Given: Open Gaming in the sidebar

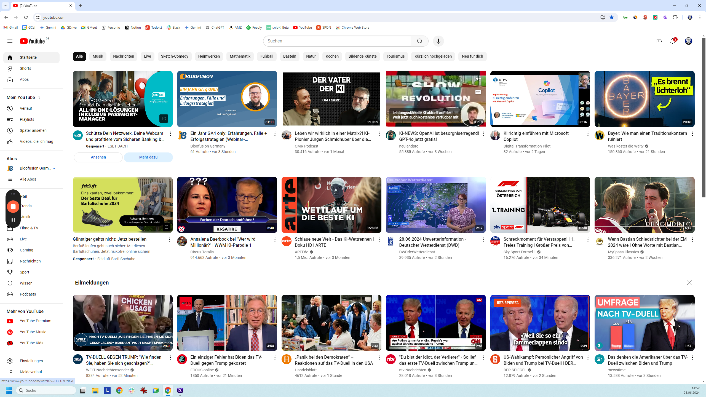Looking at the screenshot, I should coord(31,250).
